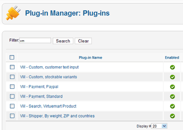Mark checkbox for VM - Shipper, By weight
Screen dimensions: 183x130
tap(12, 116)
